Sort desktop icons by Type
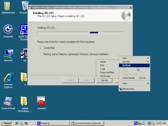 click(107, 69)
